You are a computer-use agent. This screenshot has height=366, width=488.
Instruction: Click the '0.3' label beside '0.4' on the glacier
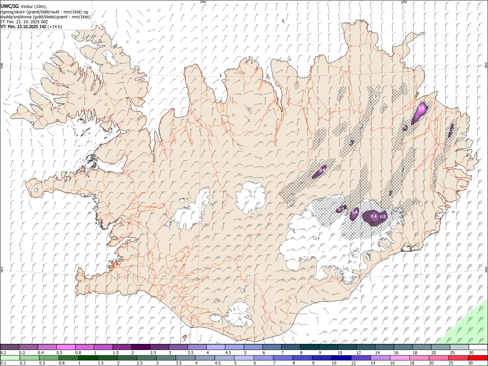[x=383, y=217]
